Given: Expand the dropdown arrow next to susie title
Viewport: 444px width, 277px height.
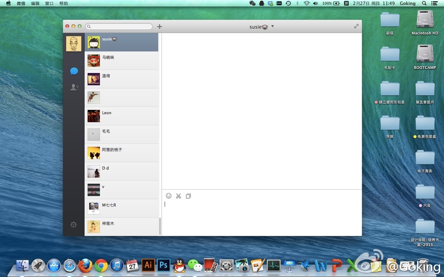Looking at the screenshot, I should [x=272, y=26].
